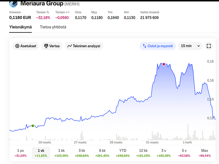Viewport: 219px width, 164px height.
Task: Select 1 vk time range
Action: coord(41,153)
